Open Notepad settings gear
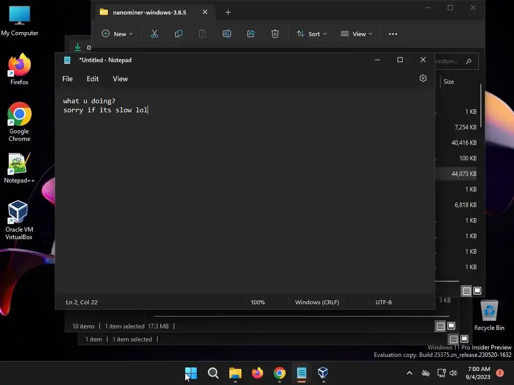The height and width of the screenshot is (385, 514). pos(423,78)
